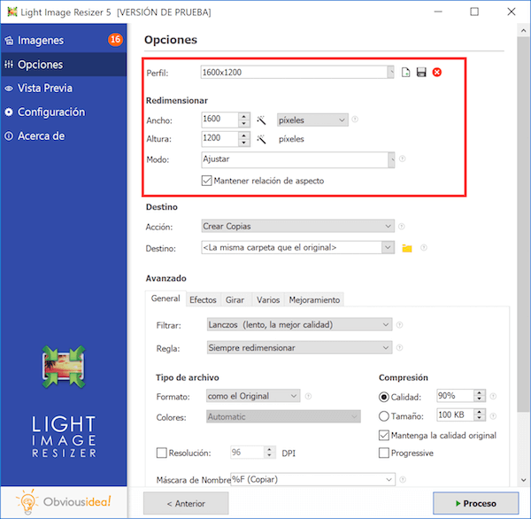Click the Acerca de info icon
This screenshot has height=519, width=531.
click(x=9, y=136)
